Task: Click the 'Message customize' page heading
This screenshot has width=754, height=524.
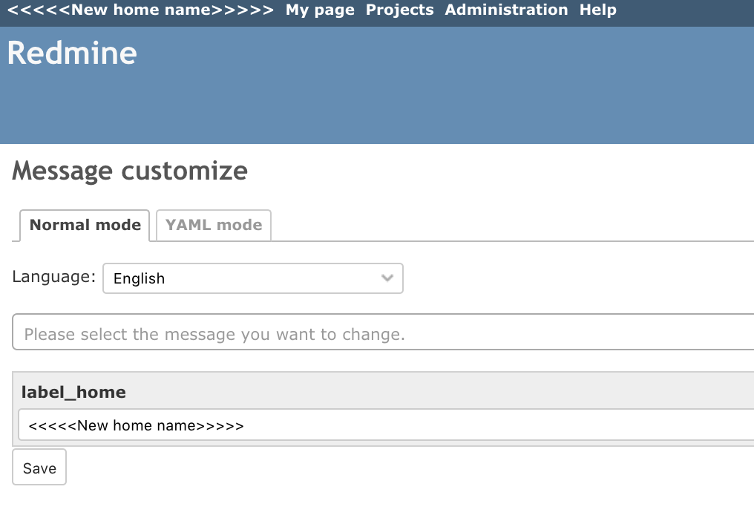Action: 130,171
